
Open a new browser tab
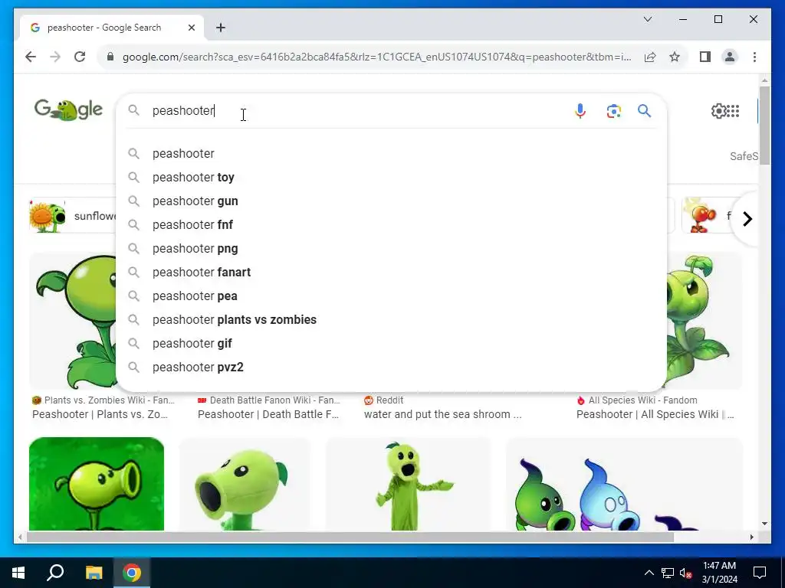tap(221, 28)
